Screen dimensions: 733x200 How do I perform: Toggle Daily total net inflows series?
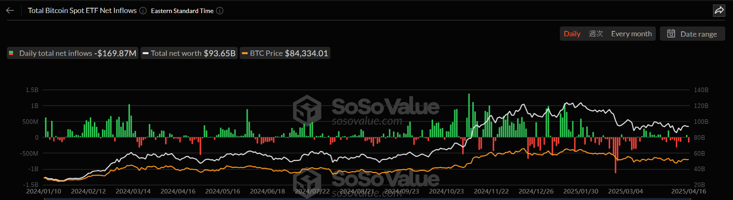tap(73, 53)
